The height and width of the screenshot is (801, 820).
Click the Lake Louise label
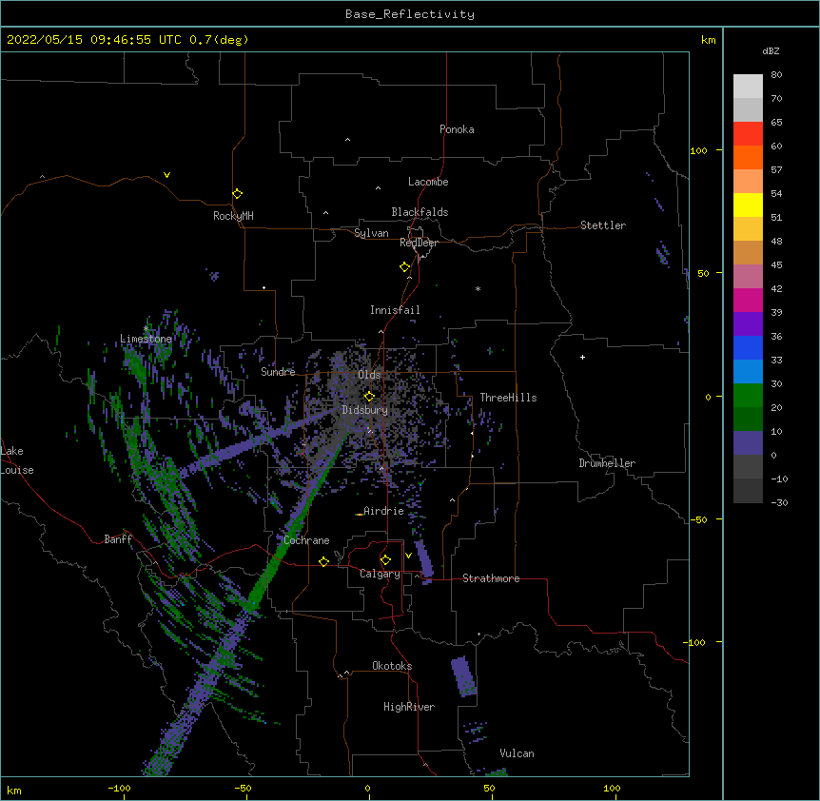pyautogui.click(x=17, y=460)
